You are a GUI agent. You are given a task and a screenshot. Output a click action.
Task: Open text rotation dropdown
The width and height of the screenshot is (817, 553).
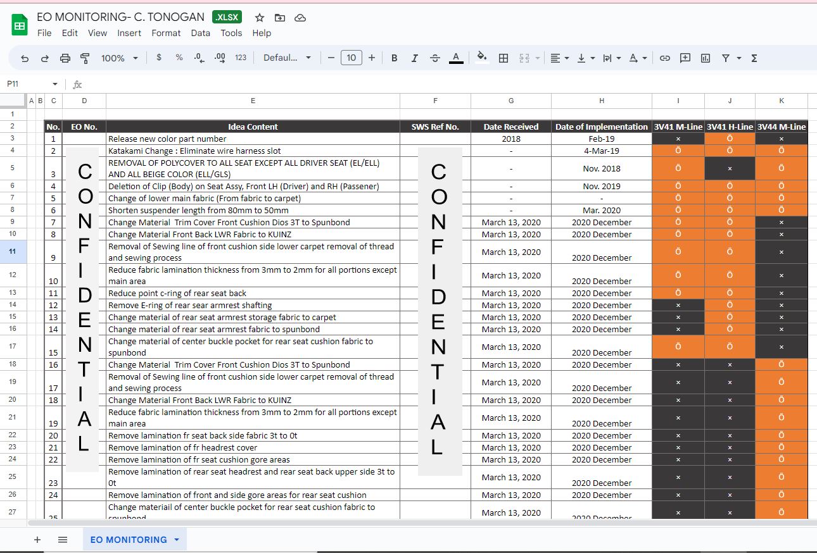pyautogui.click(x=638, y=58)
